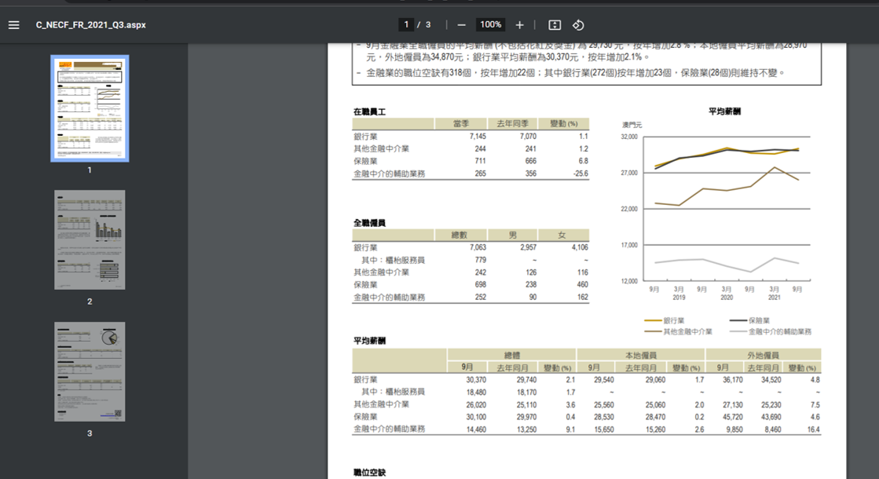Click the 12,000 axis label
Screen dimensions: 879x479
point(629,281)
